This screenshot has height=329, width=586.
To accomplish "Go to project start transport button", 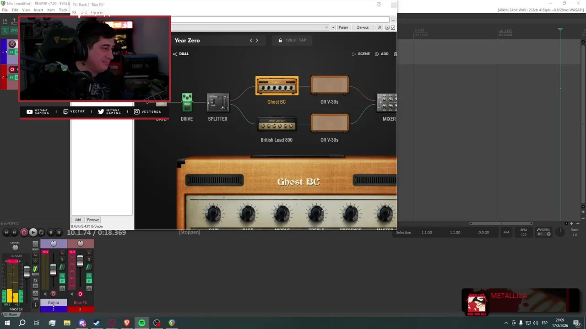I will pos(6,233).
